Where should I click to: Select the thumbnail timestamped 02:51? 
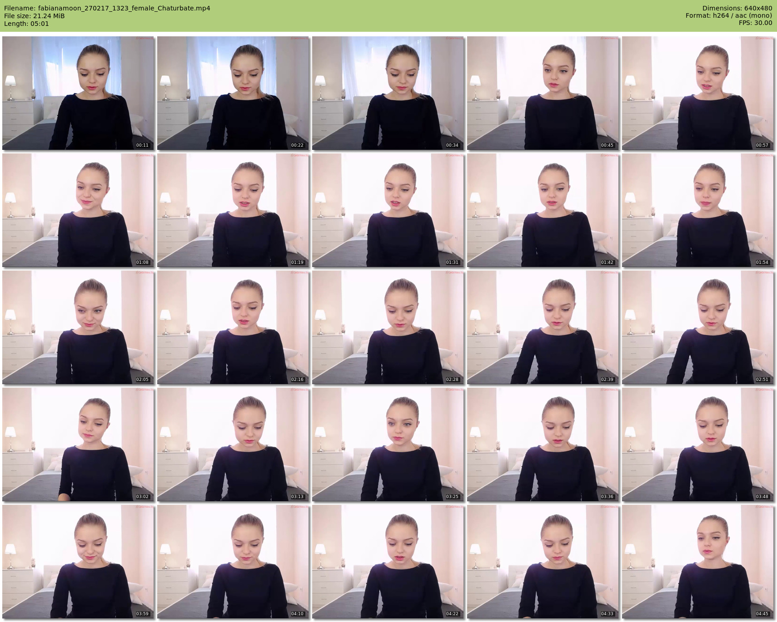pyautogui.click(x=698, y=327)
